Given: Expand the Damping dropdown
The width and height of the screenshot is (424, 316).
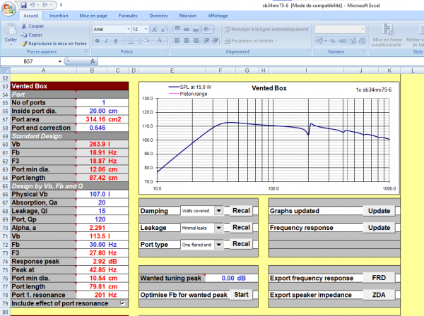Looking at the screenshot, I should click(218, 210).
